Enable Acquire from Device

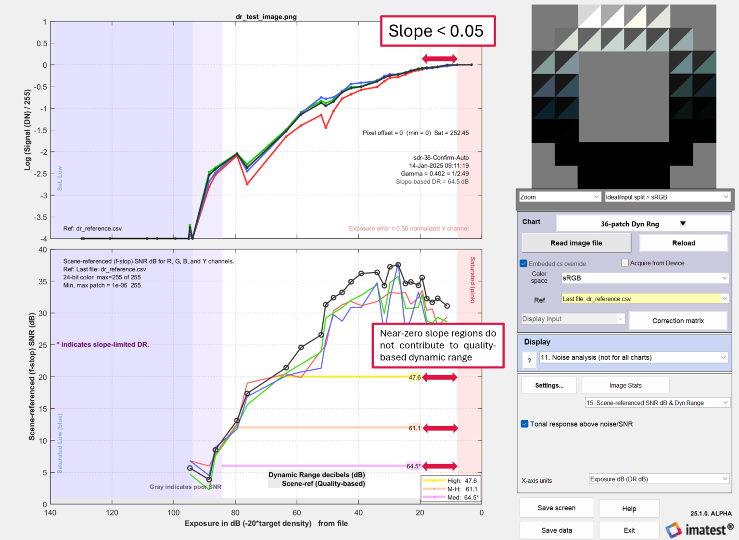tap(624, 262)
